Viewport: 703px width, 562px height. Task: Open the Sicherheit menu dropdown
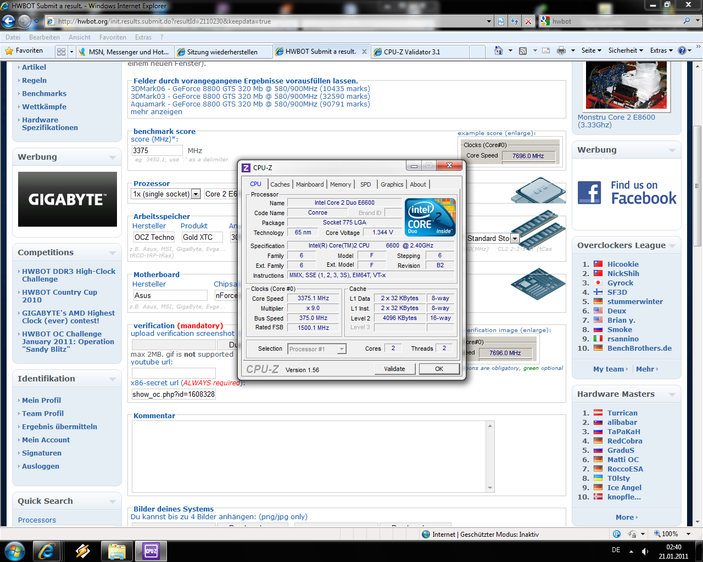point(626,50)
